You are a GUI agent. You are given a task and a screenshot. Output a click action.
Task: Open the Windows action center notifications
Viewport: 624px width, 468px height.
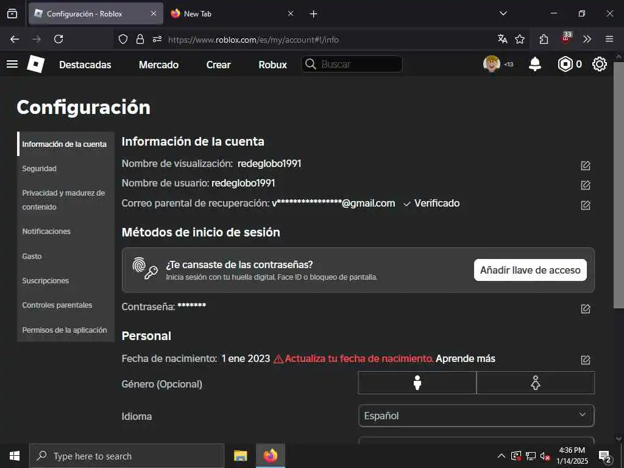[x=605, y=456]
